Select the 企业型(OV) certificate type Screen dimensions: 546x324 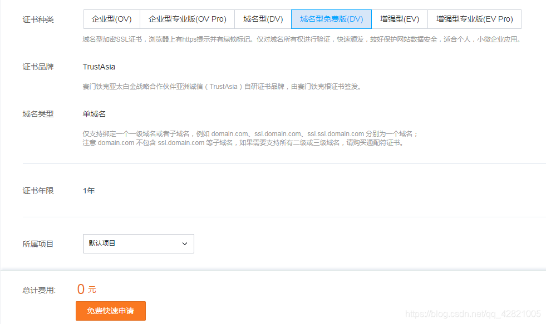111,19
